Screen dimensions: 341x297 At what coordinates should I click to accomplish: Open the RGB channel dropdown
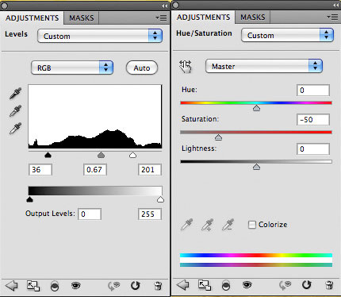click(72, 67)
